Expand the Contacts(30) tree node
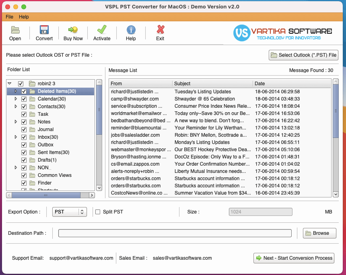 point(16,106)
